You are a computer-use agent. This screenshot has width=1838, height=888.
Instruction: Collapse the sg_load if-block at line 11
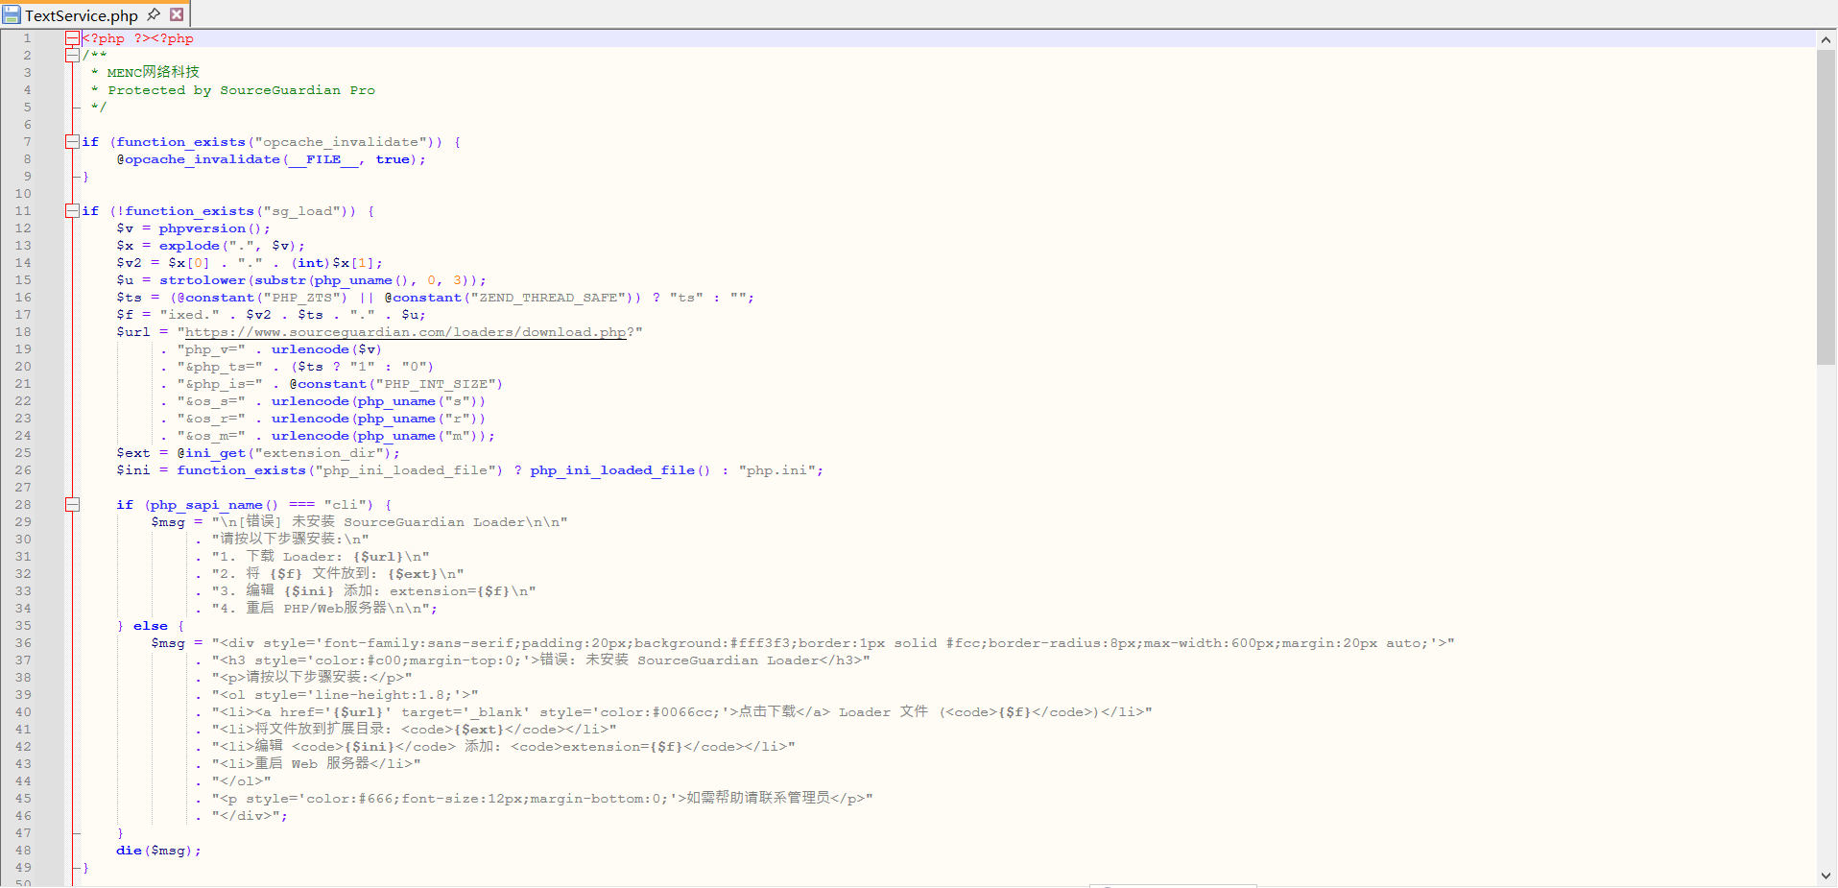72,211
